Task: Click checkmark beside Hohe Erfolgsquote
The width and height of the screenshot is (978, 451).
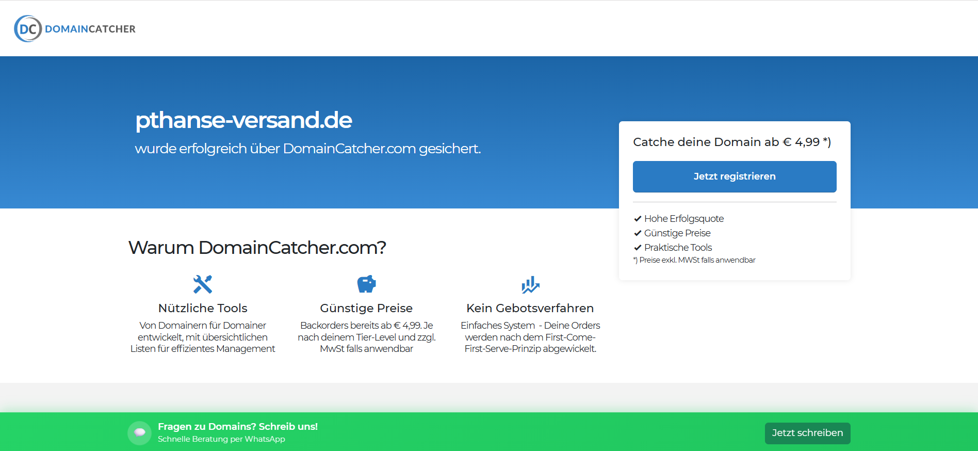Action: (638, 219)
